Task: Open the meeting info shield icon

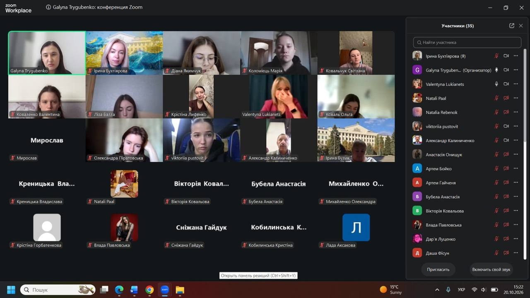Action: coord(48,7)
